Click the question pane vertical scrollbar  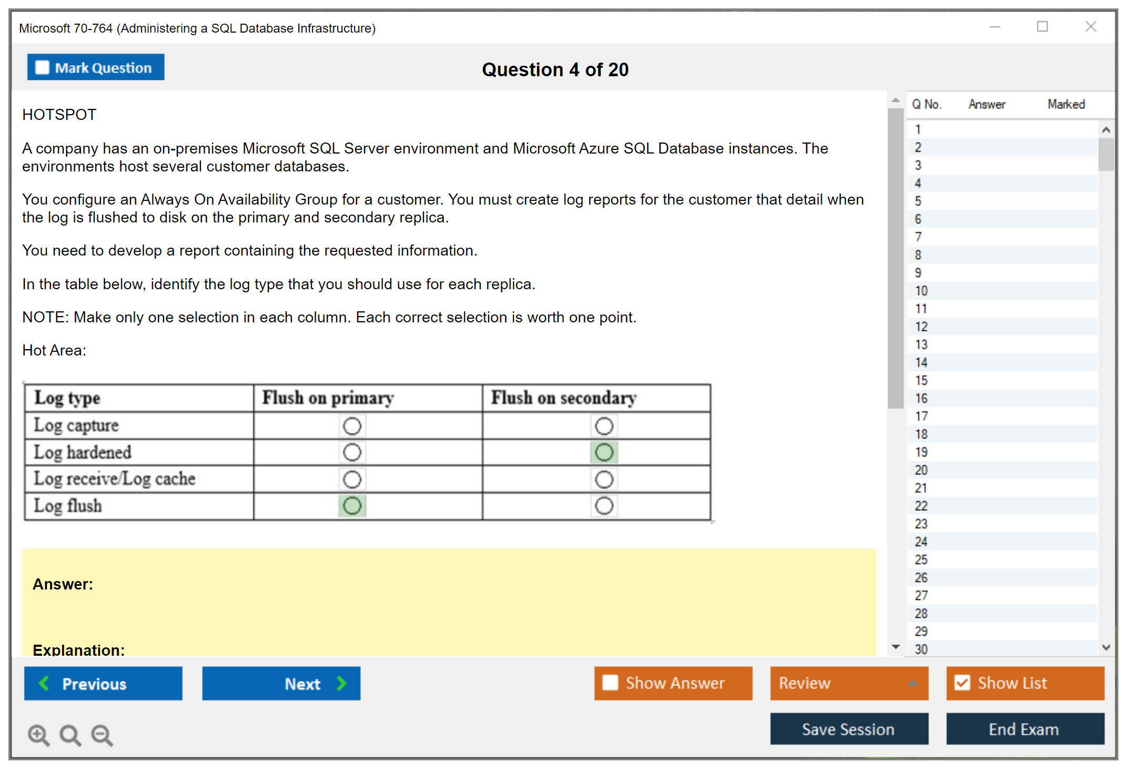(x=895, y=258)
